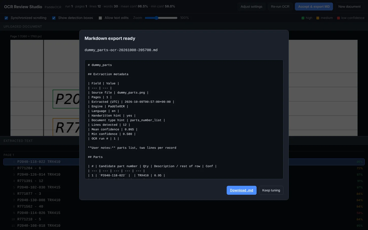
Task: Select the low confidence legend swatch
Action: pyautogui.click(x=338, y=18)
